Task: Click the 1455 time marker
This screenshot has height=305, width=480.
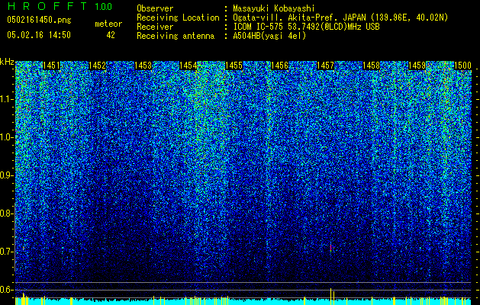Action: pos(234,66)
